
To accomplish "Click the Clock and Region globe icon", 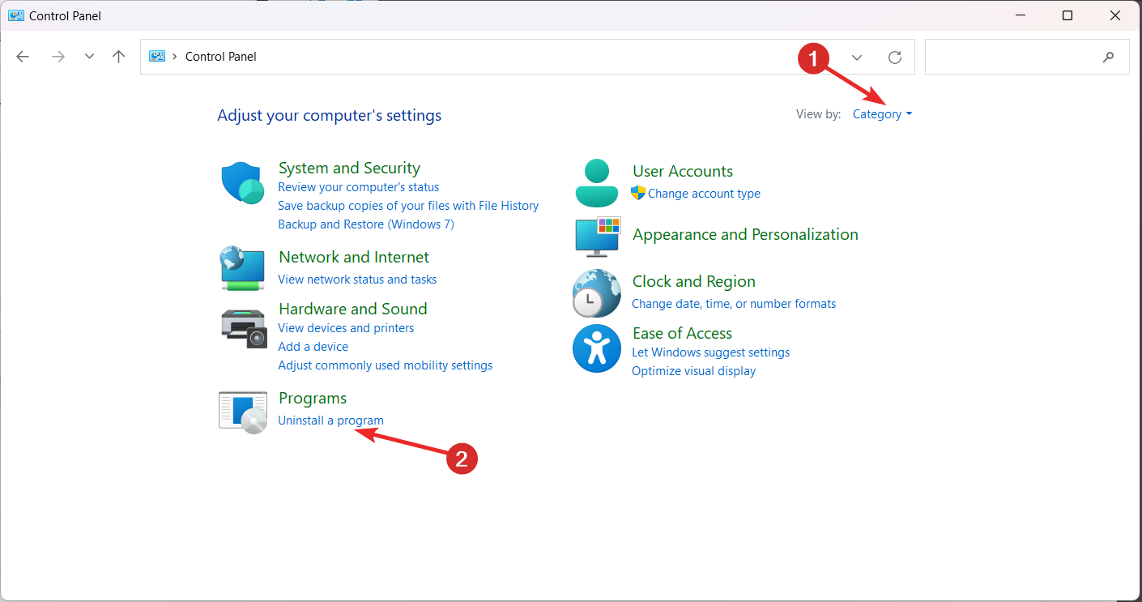I will 596,292.
